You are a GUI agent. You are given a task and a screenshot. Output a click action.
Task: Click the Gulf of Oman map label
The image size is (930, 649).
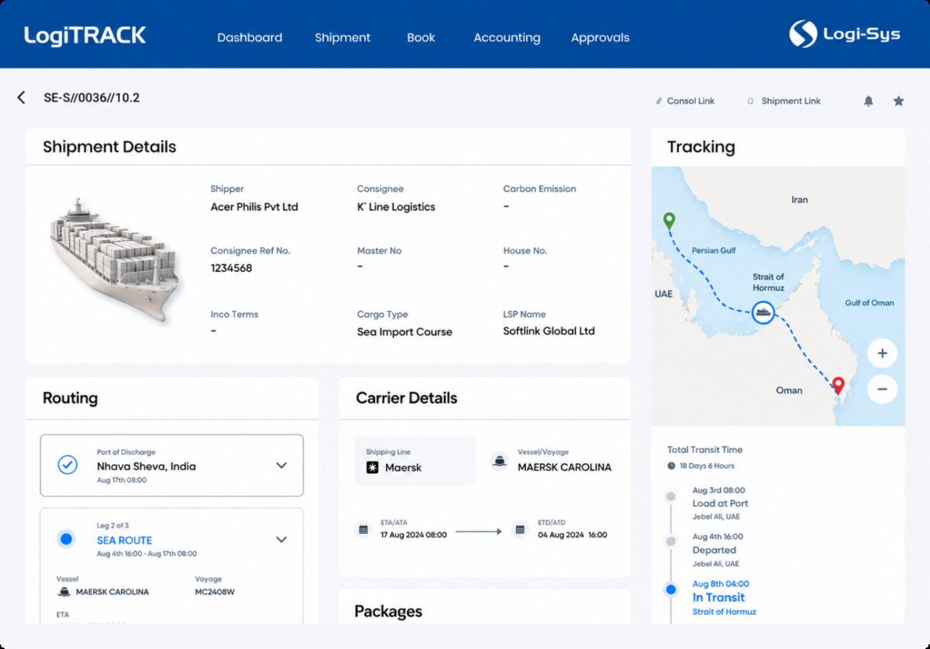pos(869,303)
